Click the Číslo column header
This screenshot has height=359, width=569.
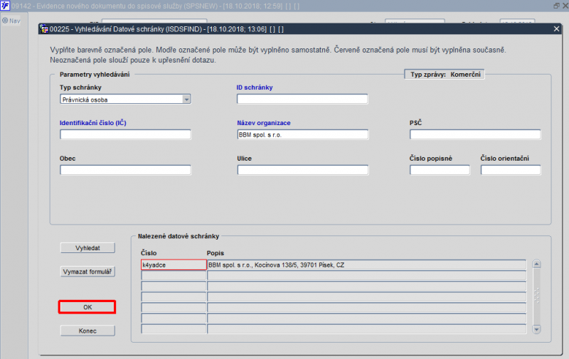pyautogui.click(x=149, y=253)
